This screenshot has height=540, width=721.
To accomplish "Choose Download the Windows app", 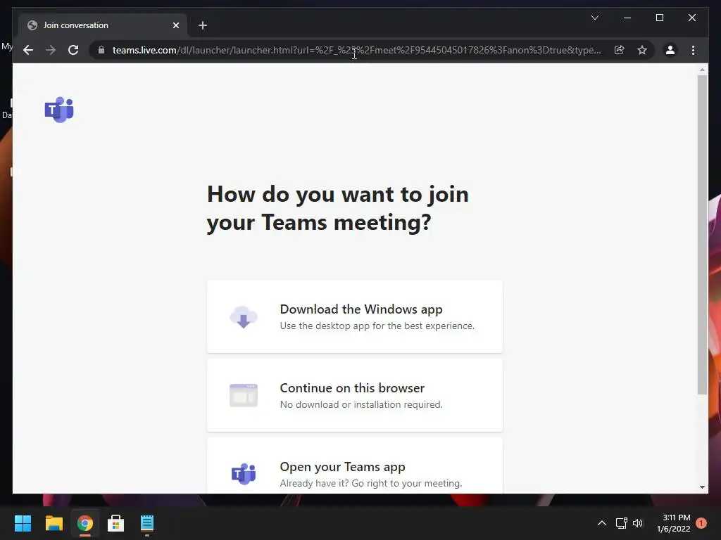I will [355, 317].
